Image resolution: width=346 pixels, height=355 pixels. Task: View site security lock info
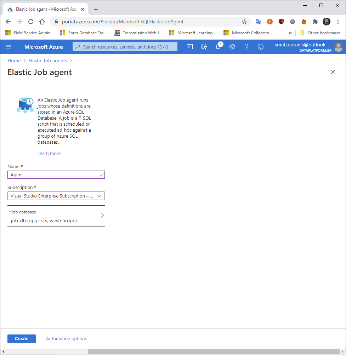[56, 22]
